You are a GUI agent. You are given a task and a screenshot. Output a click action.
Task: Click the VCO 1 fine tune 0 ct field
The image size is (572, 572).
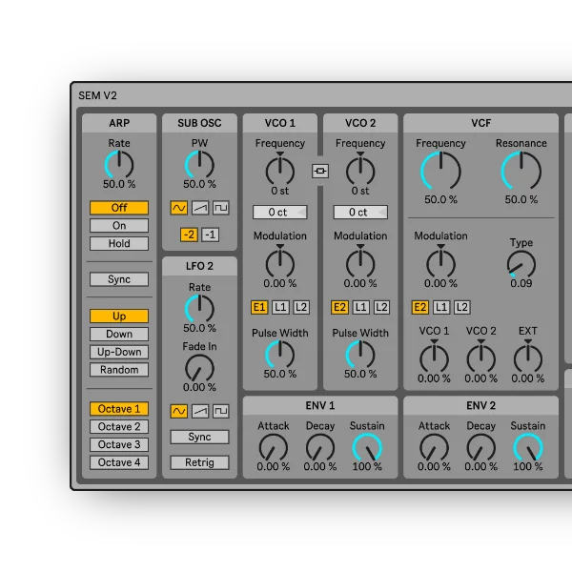280,212
